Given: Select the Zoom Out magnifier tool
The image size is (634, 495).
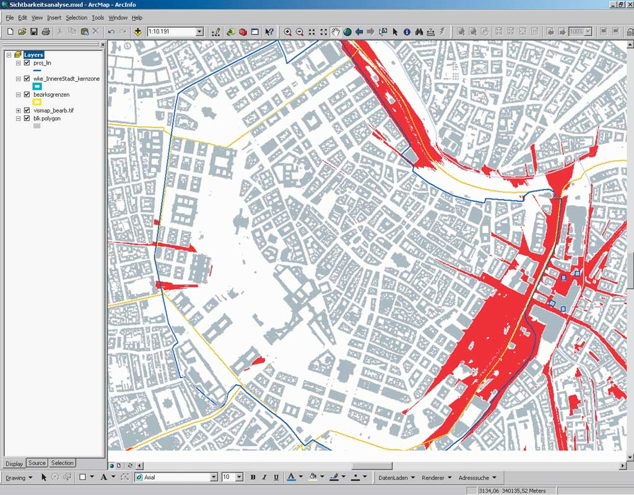Looking at the screenshot, I should pyautogui.click(x=300, y=32).
